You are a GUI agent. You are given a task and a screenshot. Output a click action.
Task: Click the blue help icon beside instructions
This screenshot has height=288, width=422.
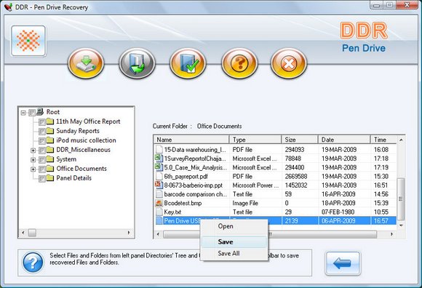click(33, 263)
